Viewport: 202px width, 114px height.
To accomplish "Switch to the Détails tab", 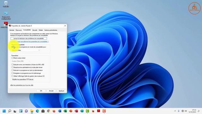I will [x=41, y=30].
